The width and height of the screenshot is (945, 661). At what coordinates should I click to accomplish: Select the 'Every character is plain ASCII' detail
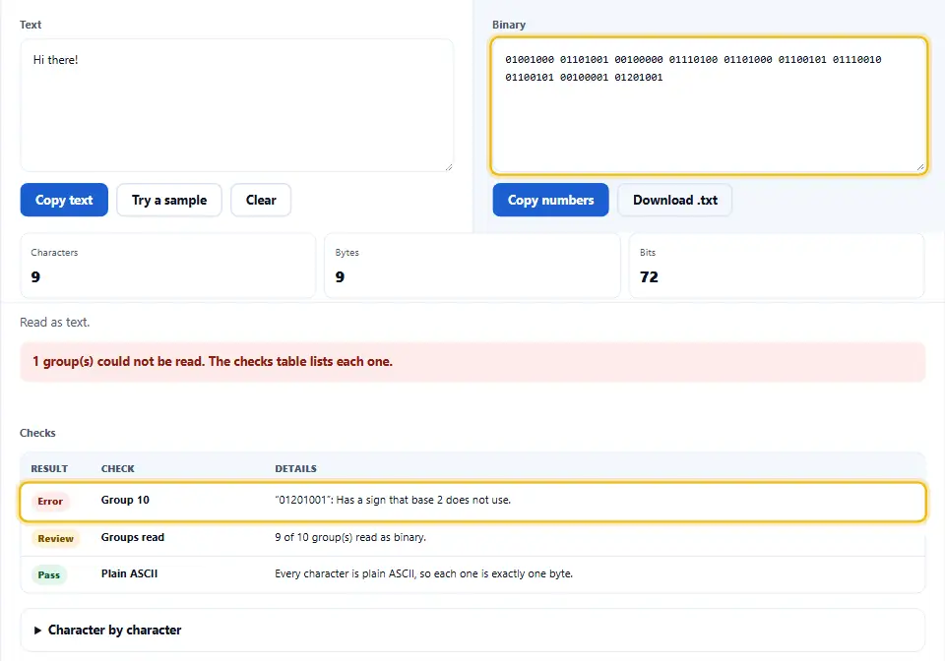pos(423,573)
